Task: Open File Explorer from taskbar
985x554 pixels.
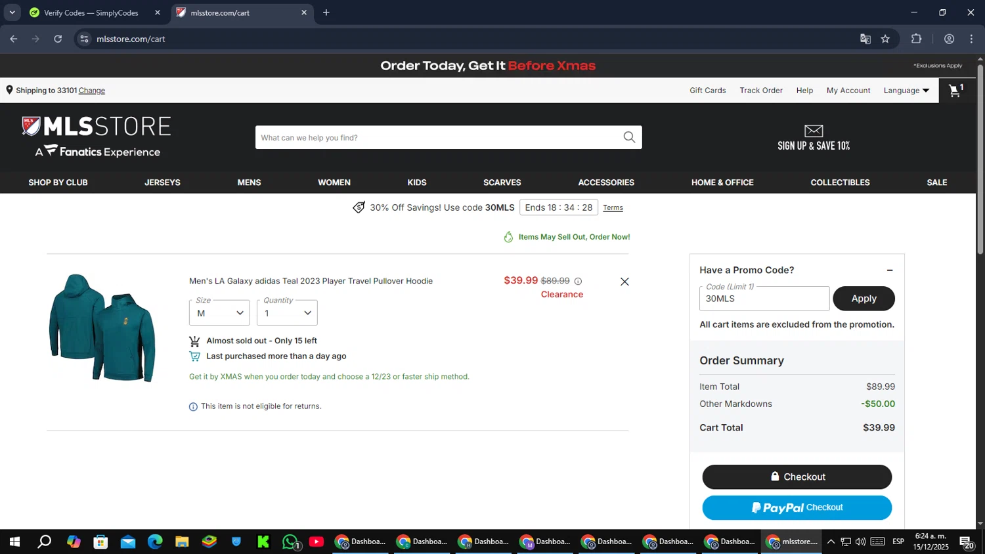Action: [x=182, y=542]
